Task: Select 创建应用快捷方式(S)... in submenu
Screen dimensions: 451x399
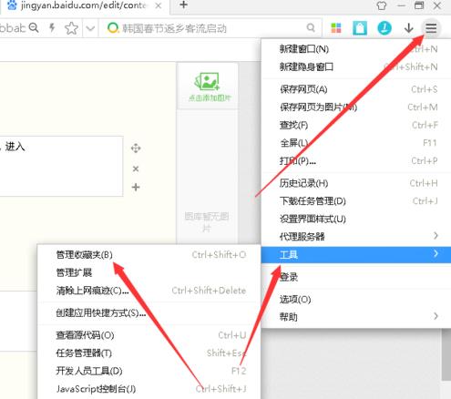Action: 149,312
